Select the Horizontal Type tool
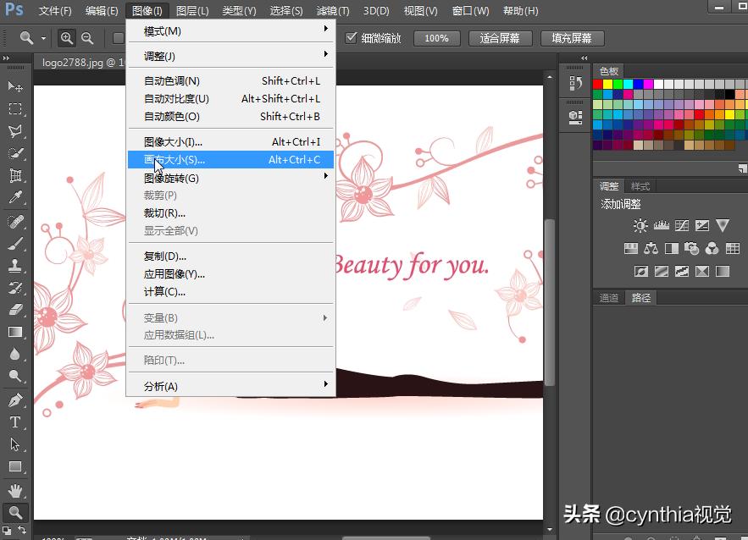 click(x=15, y=421)
